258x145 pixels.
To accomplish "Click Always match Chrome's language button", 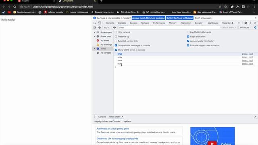I will click(x=148, y=18).
